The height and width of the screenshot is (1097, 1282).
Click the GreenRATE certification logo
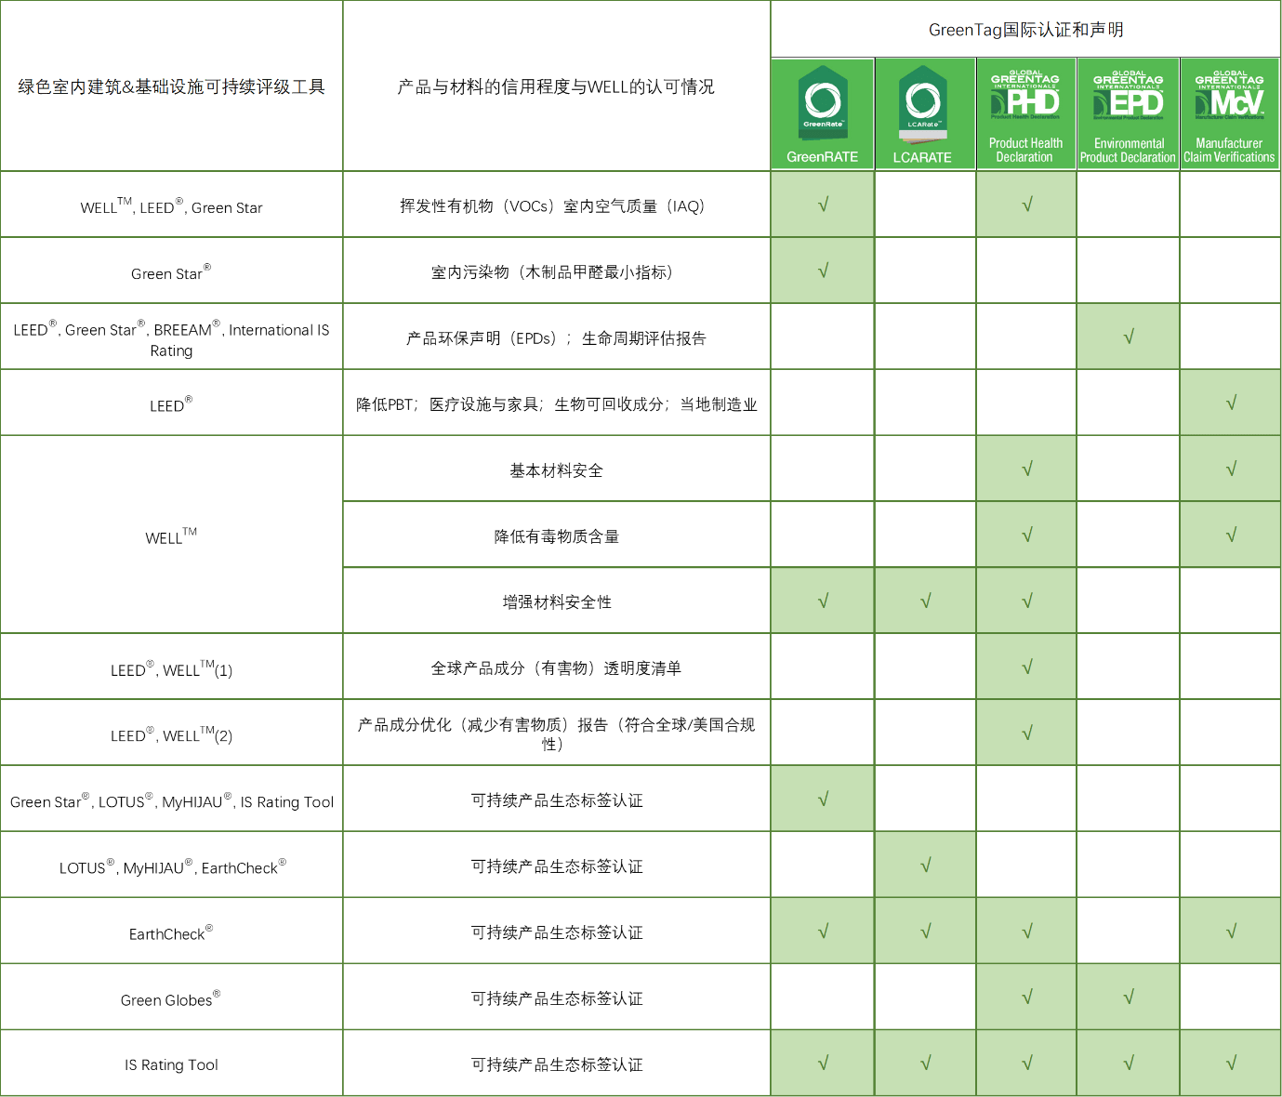coord(823,113)
